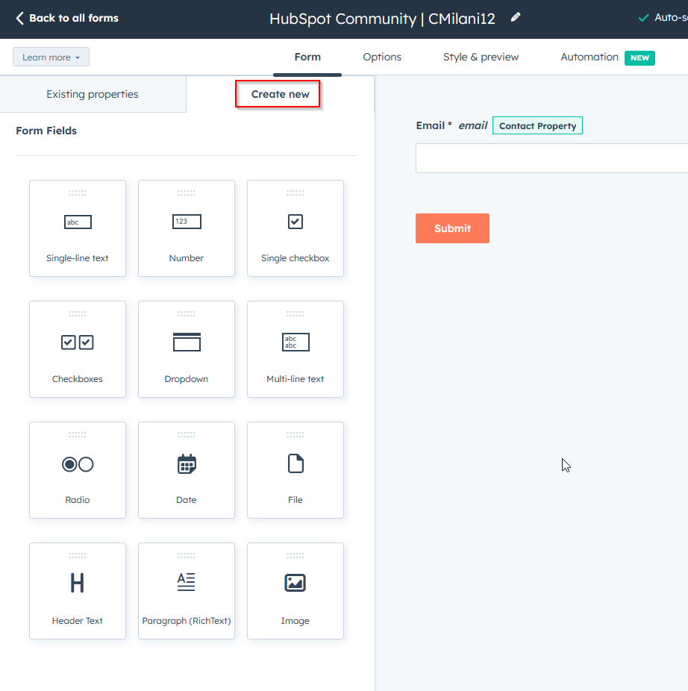
Task: Select the Single-line text field type
Action: pos(78,228)
